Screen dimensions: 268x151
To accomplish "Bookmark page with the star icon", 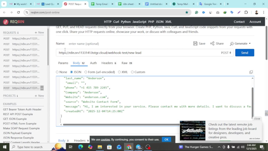I will tap(187, 12).
